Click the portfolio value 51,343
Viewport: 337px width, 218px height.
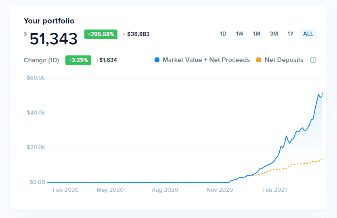[53, 39]
